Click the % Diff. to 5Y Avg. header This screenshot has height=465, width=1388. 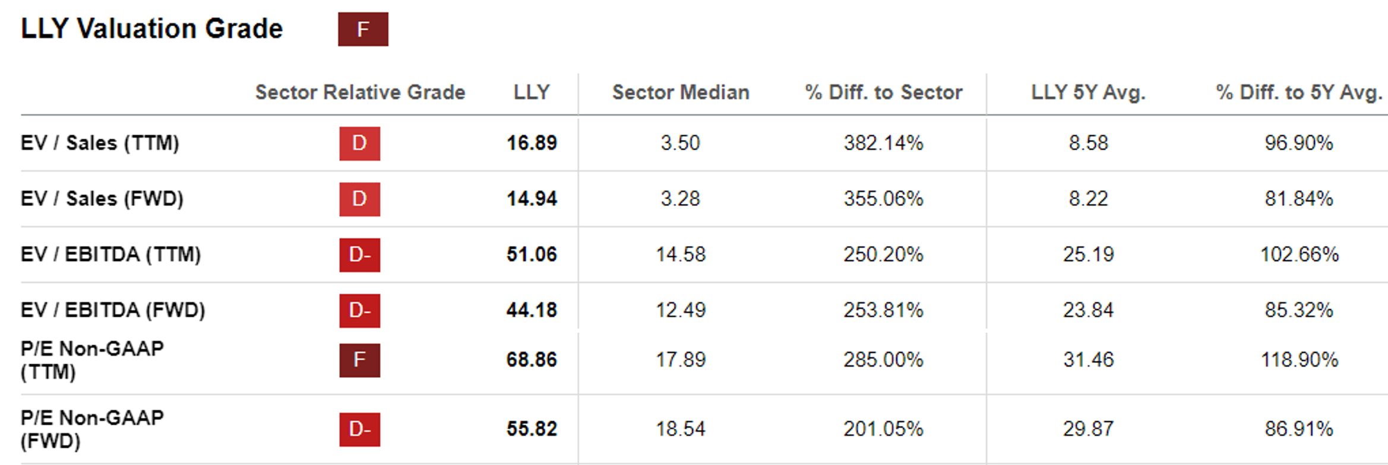(x=1299, y=93)
